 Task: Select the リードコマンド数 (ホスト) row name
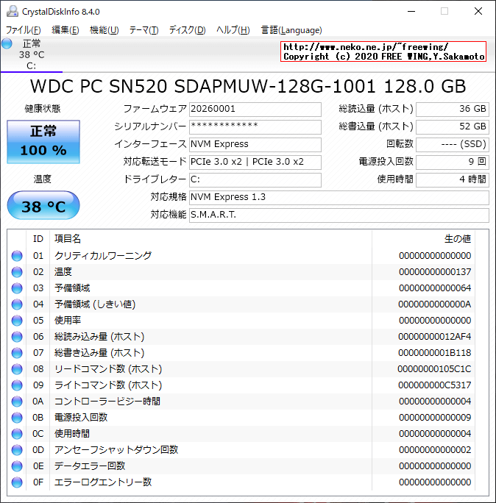pyautogui.click(x=108, y=369)
